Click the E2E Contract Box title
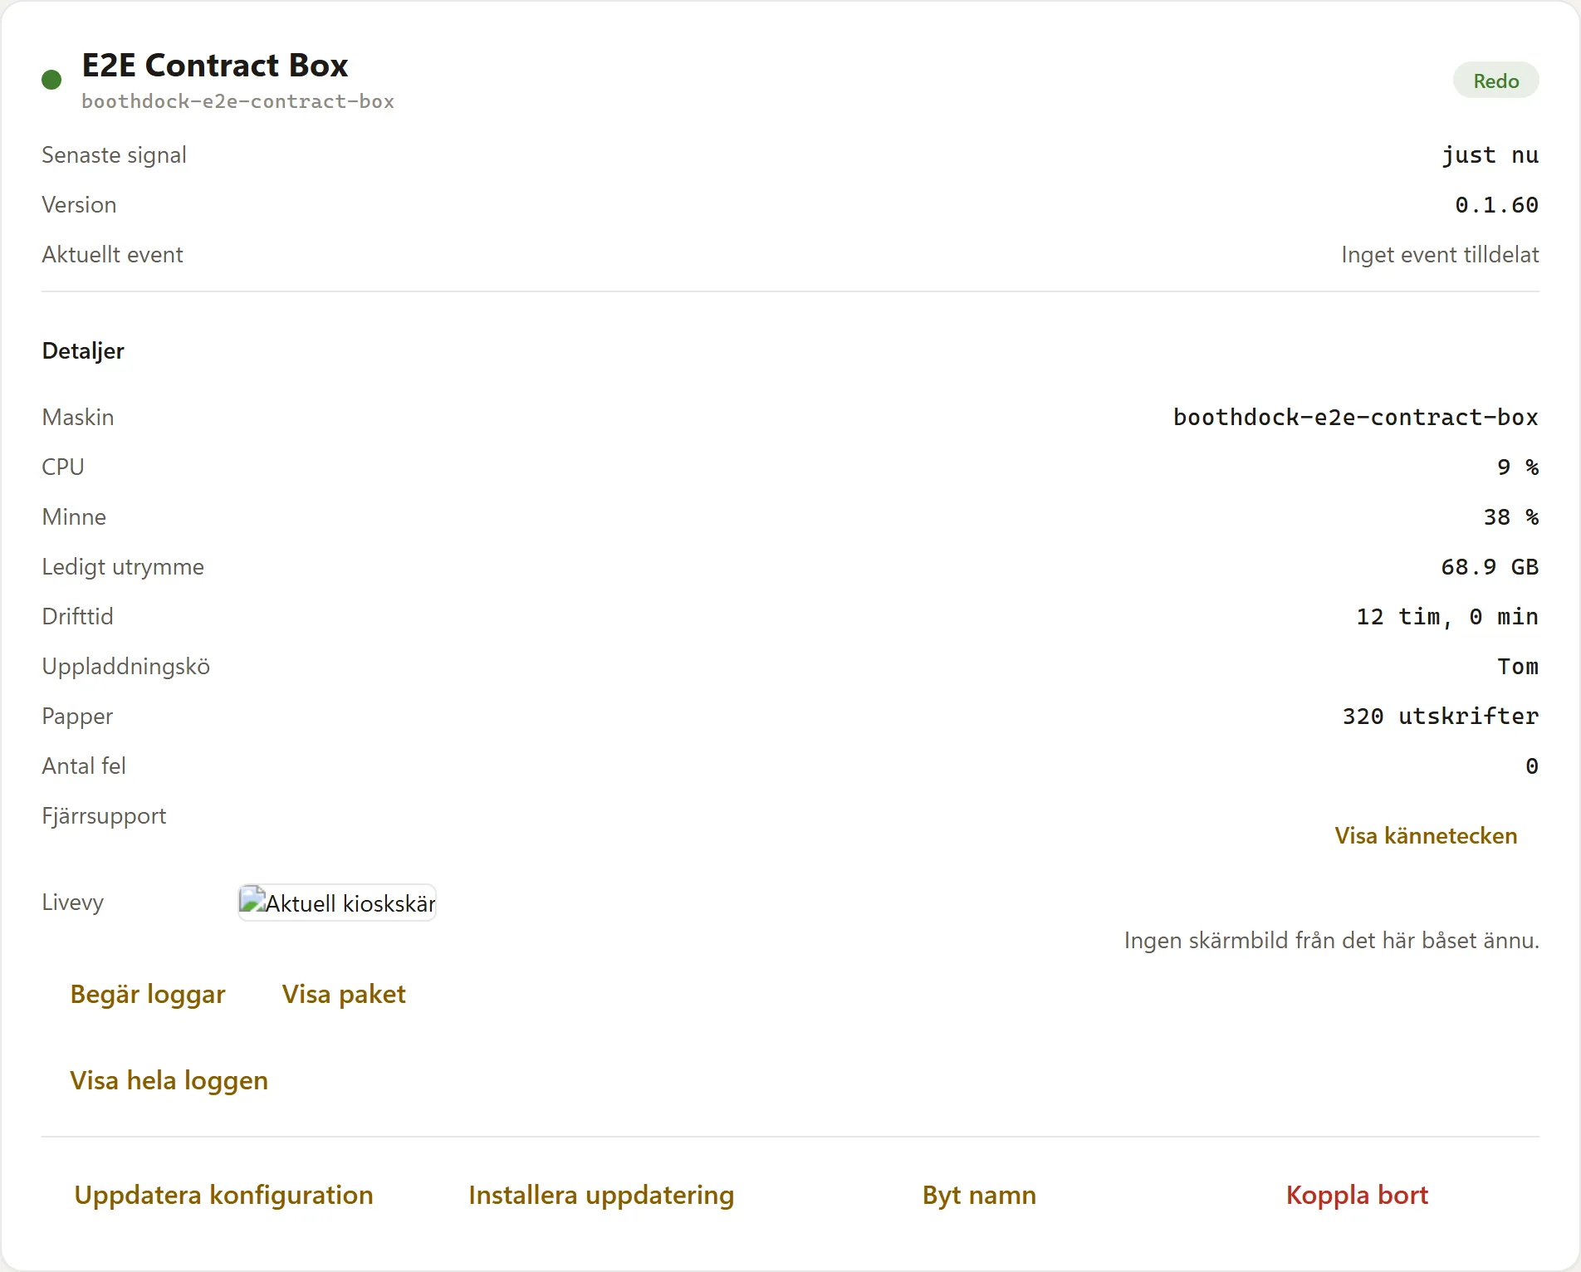 (215, 65)
